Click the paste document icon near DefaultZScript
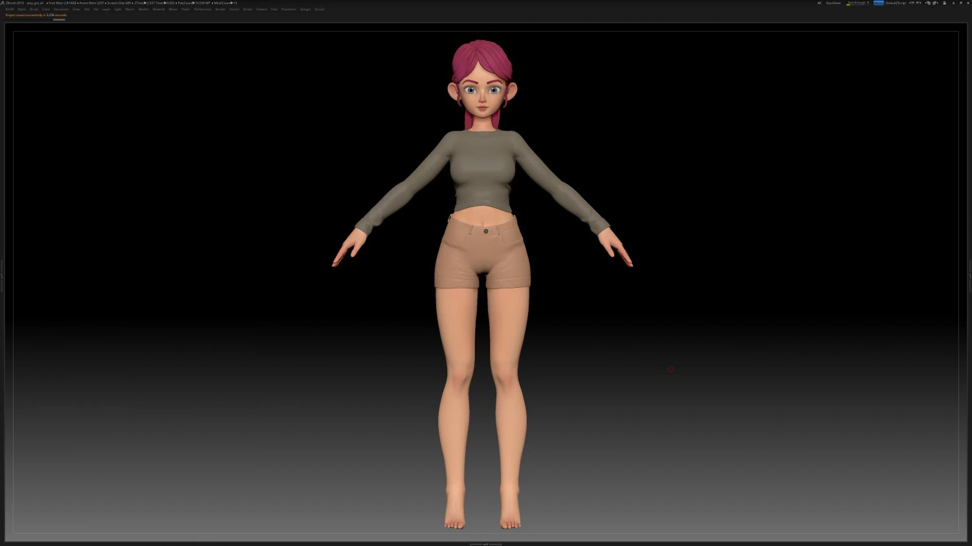This screenshot has height=546, width=972. [935, 3]
